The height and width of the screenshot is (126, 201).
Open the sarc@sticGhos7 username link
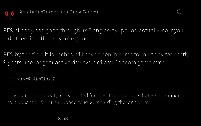tap(36, 79)
